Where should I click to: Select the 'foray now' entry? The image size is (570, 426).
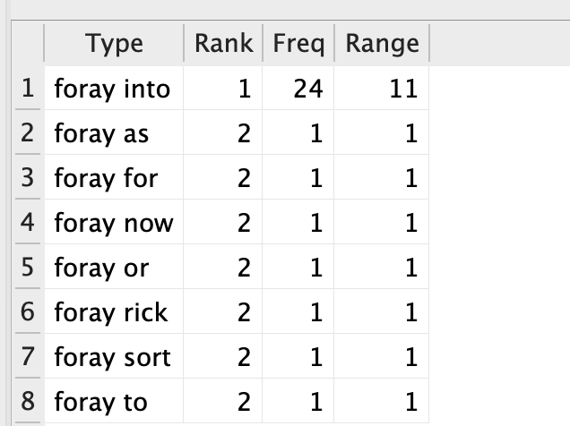point(114,223)
